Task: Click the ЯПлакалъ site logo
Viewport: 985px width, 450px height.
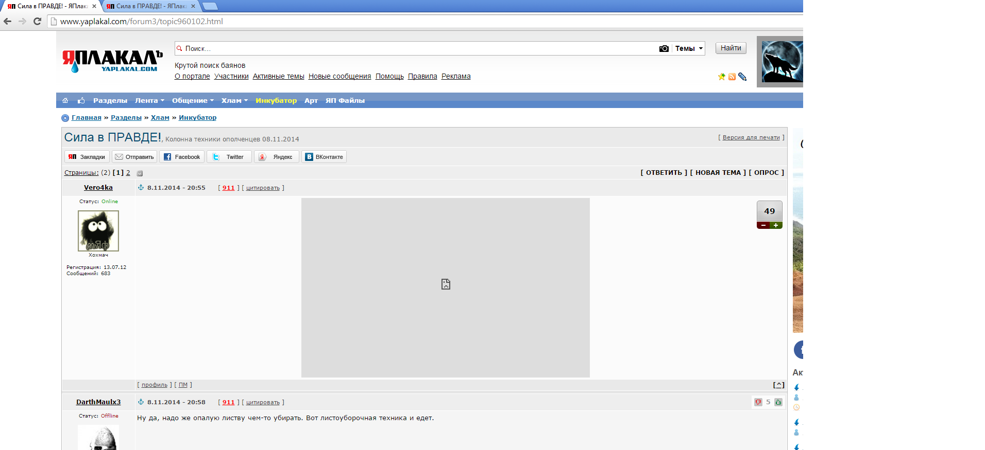Action: tap(112, 61)
